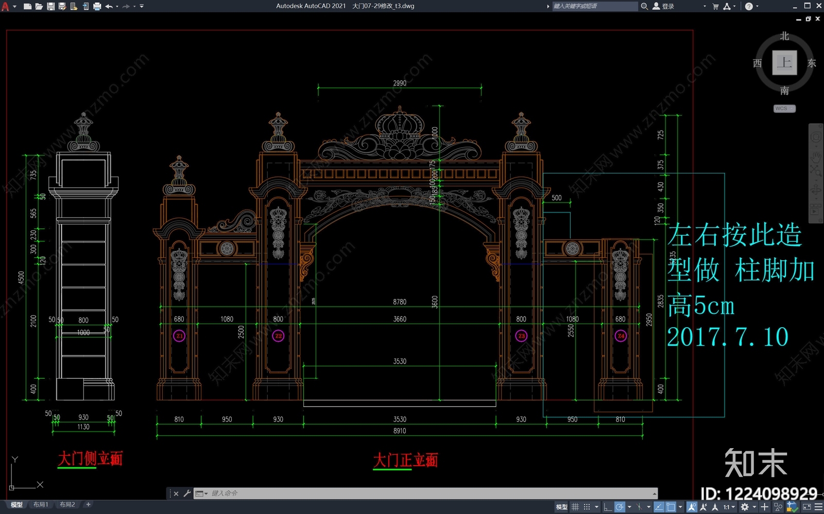Click the search magnifier icon

[x=644, y=6]
